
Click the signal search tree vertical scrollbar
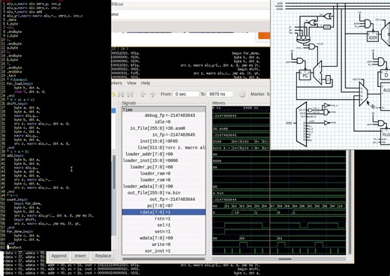tap(114, 172)
